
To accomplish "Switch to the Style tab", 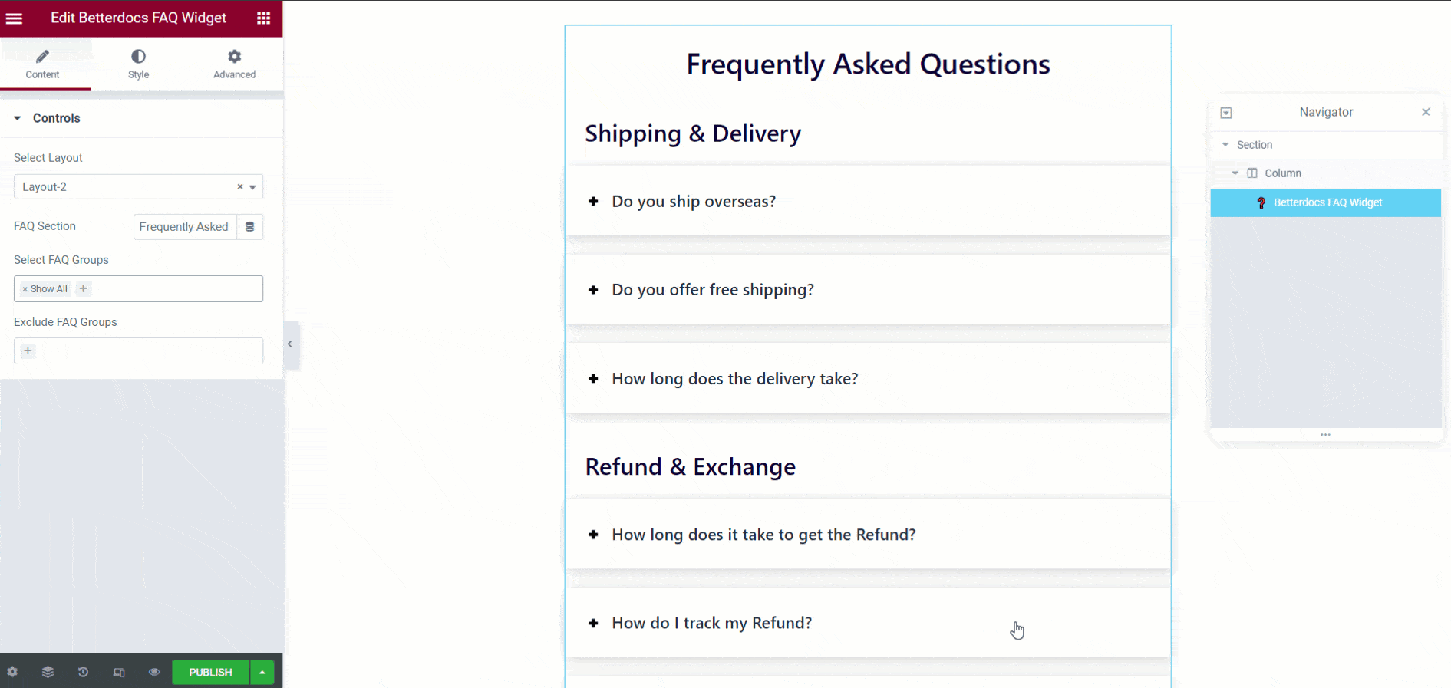I will 138,63.
